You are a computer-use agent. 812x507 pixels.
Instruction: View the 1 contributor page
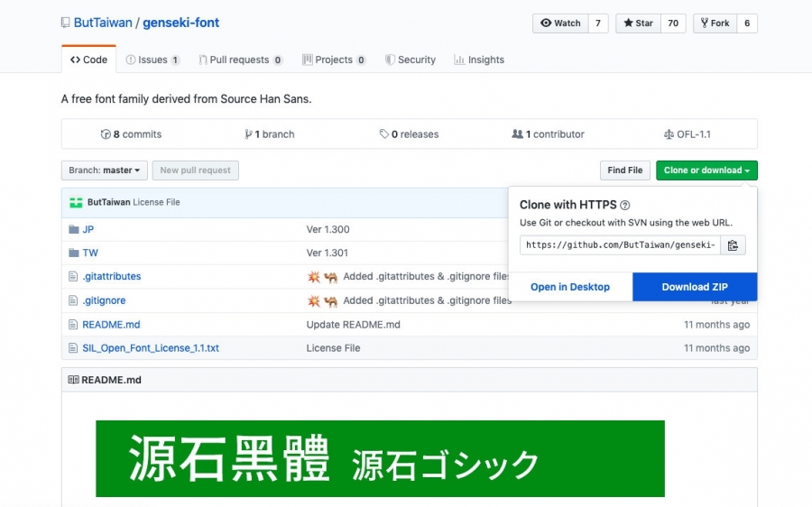pyautogui.click(x=548, y=134)
